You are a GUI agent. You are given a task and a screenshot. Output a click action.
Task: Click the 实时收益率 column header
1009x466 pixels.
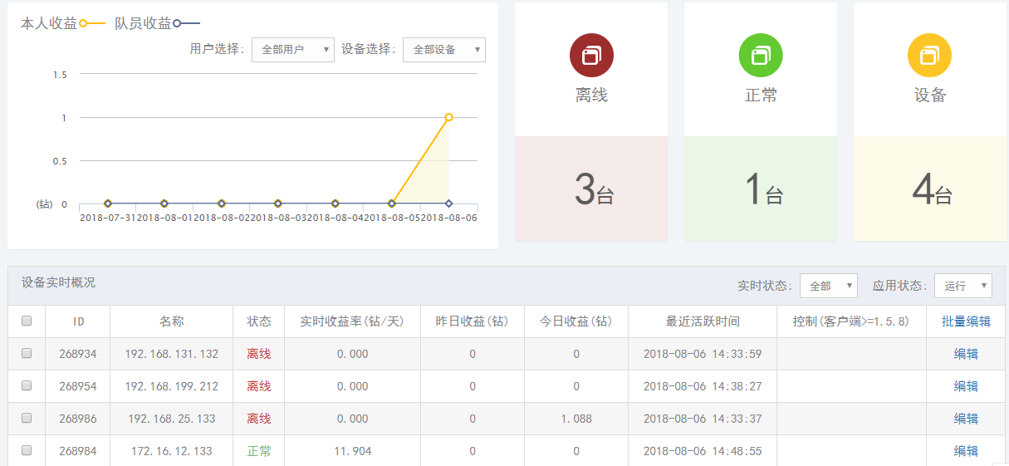click(352, 321)
